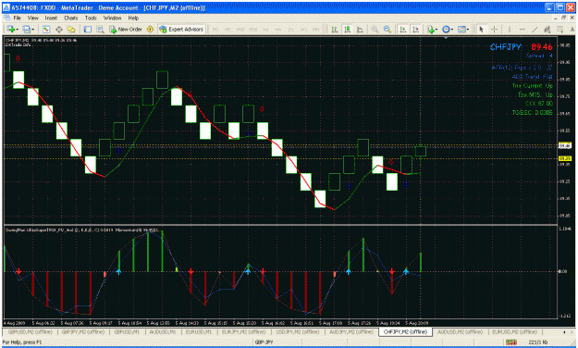Zoom out of the chart

pos(387,29)
